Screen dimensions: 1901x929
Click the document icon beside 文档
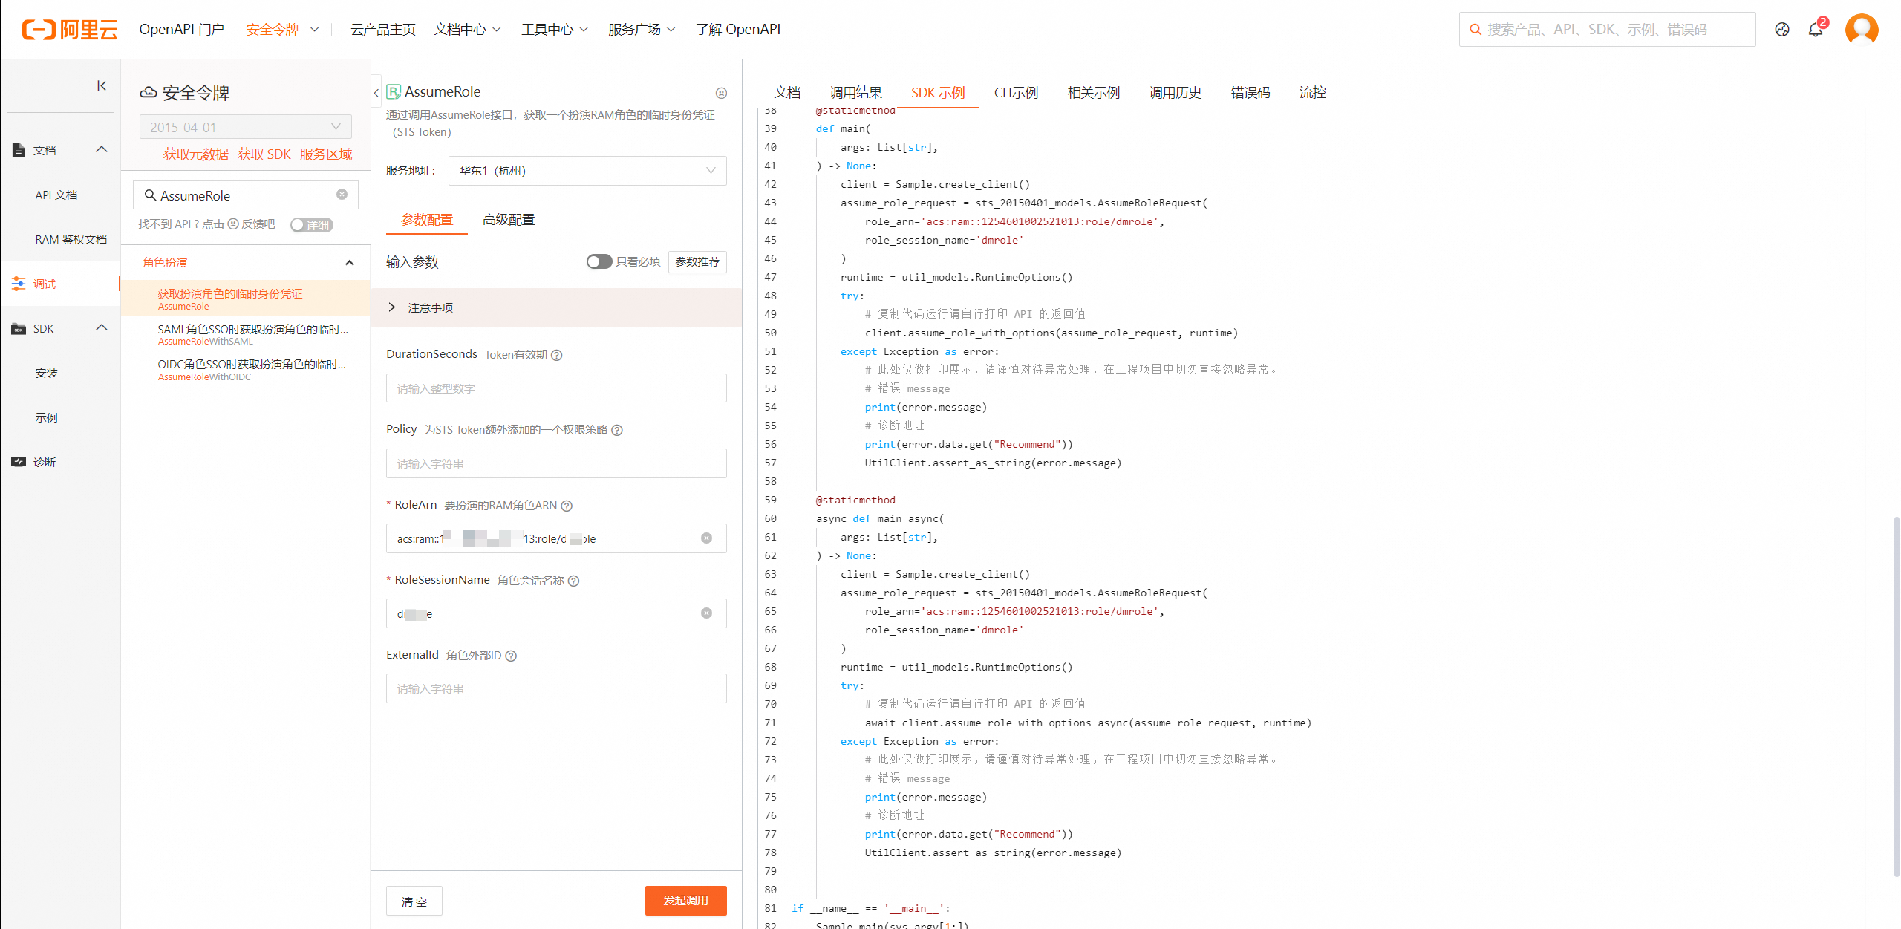click(x=19, y=150)
